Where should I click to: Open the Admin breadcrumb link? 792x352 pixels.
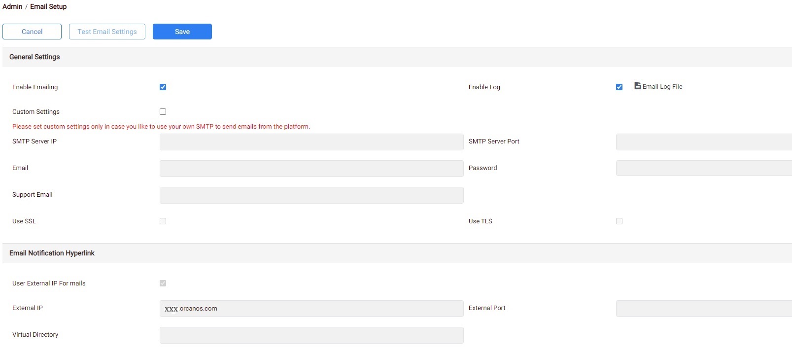pyautogui.click(x=12, y=6)
